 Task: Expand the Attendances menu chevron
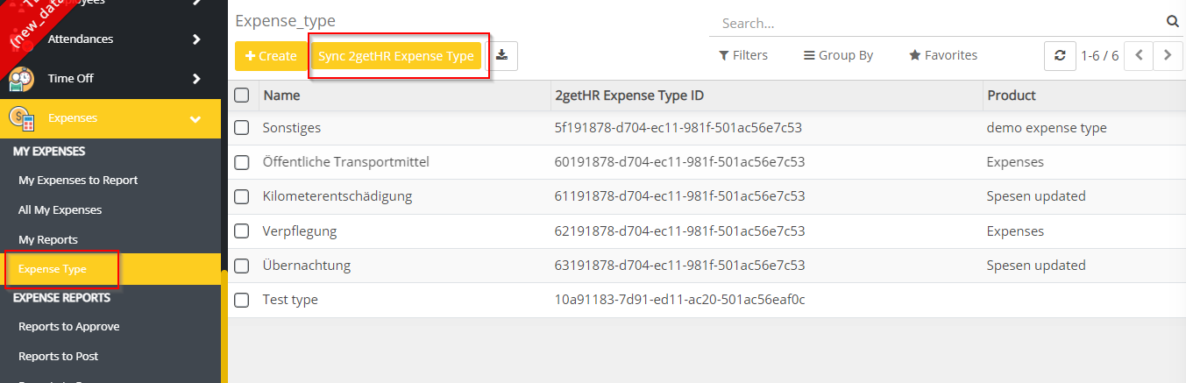point(196,39)
